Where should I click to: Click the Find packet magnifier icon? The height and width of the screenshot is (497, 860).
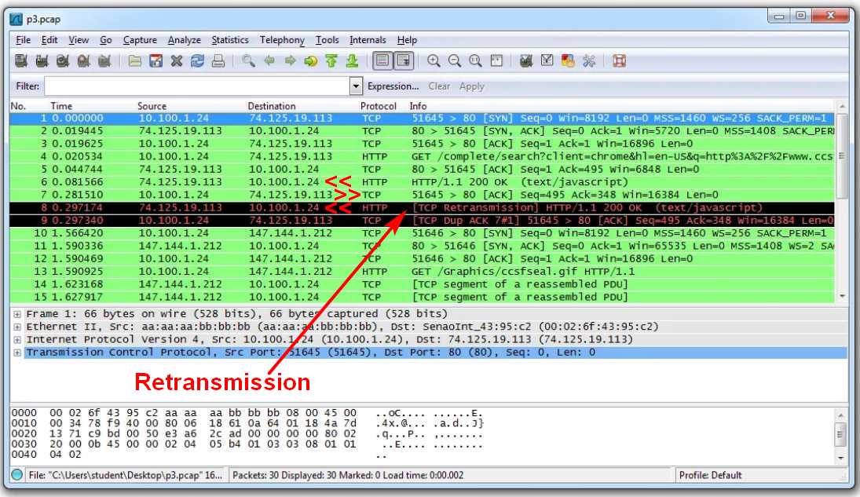pyautogui.click(x=248, y=60)
